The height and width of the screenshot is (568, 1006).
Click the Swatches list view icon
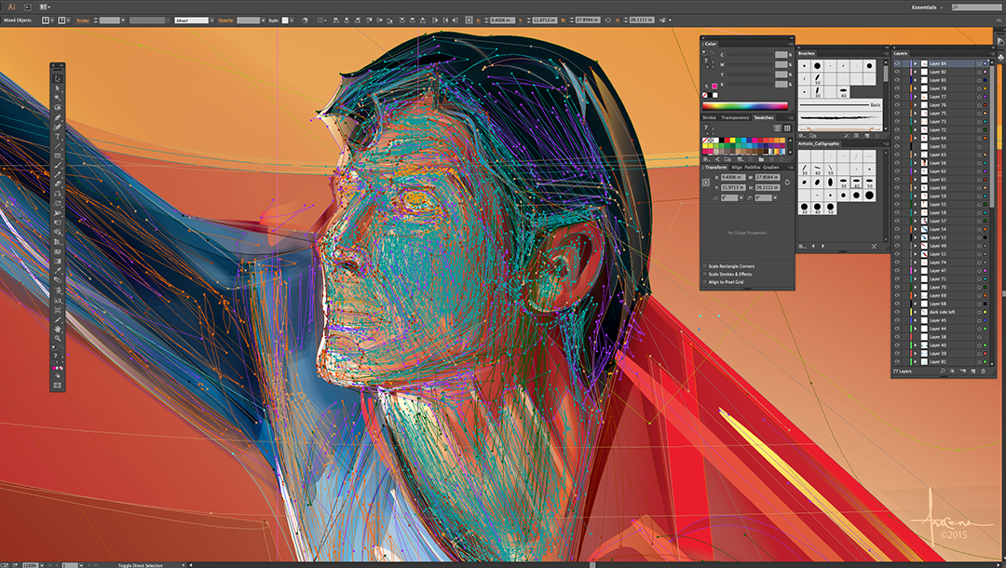778,128
